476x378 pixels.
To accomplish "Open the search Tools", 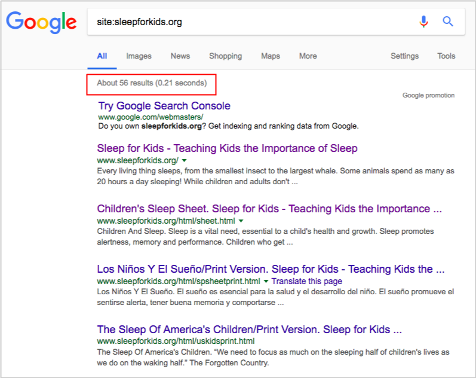I will tap(446, 56).
